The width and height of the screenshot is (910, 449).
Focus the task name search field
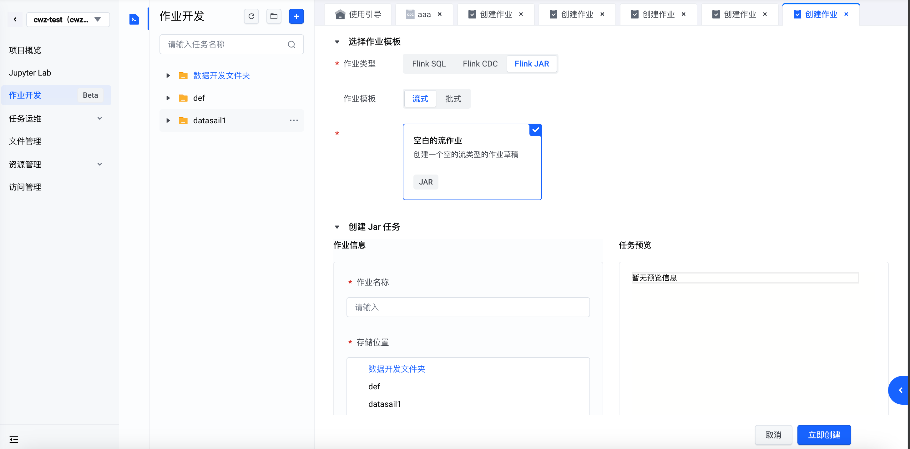(x=231, y=44)
